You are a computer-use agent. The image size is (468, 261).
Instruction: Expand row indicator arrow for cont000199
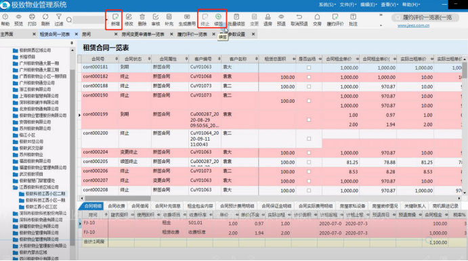coord(79,115)
